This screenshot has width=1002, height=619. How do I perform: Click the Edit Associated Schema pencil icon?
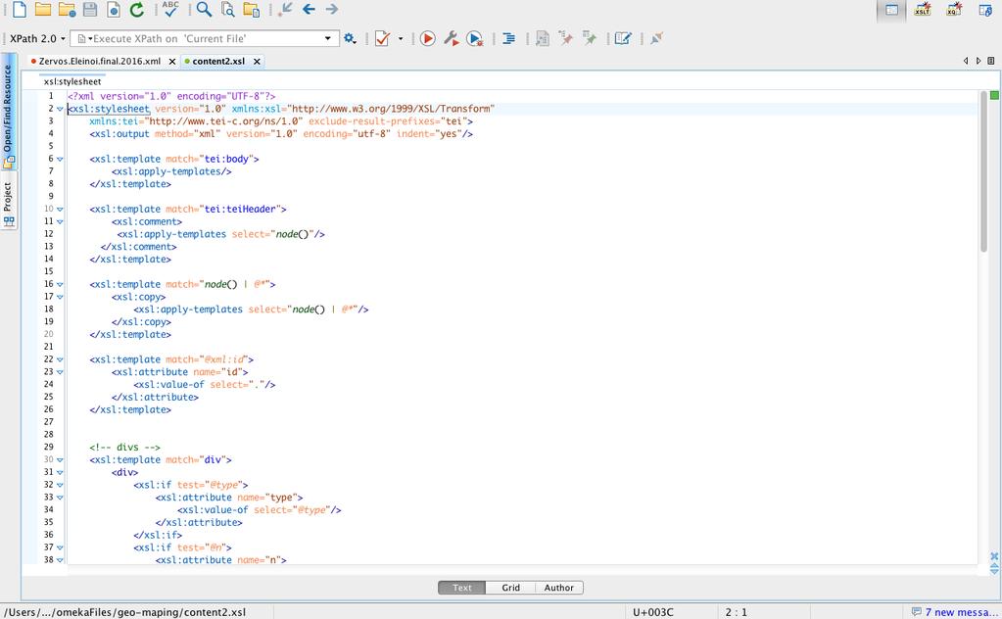coord(623,38)
